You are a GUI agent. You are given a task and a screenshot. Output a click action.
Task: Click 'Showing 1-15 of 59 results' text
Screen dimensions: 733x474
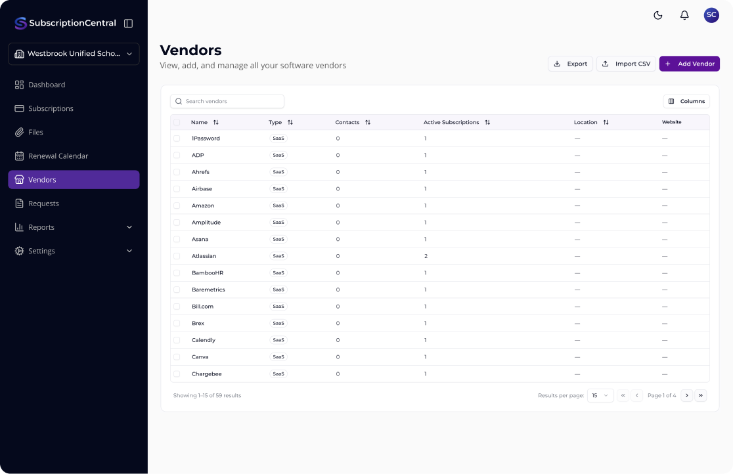click(x=207, y=395)
